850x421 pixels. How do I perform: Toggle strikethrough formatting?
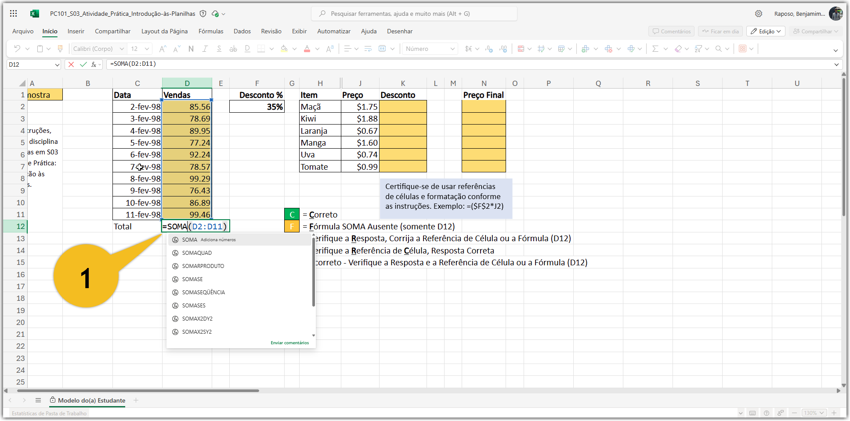pyautogui.click(x=233, y=49)
